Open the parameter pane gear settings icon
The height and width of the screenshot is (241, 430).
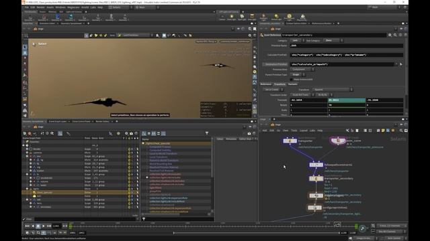[x=390, y=35]
